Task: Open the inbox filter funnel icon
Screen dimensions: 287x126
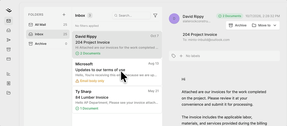Action: click(x=155, y=15)
